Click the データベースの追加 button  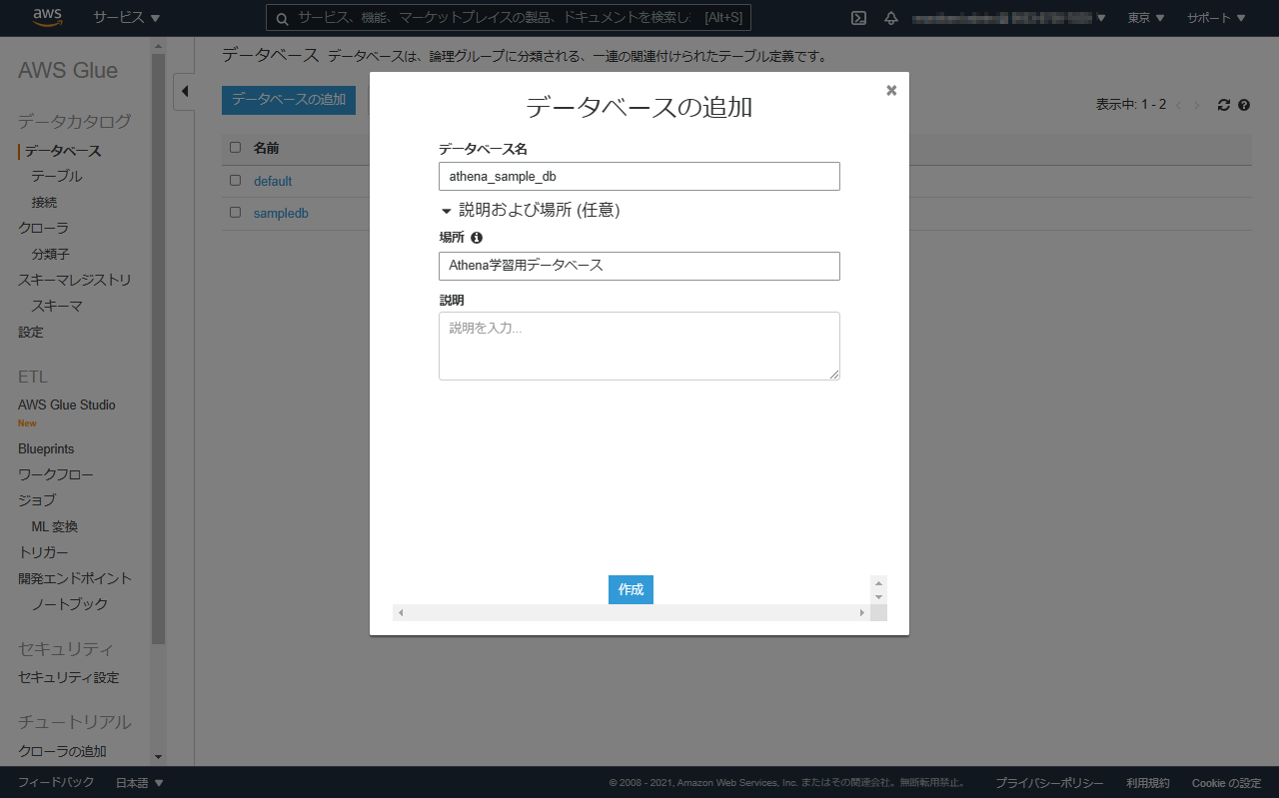click(x=289, y=100)
